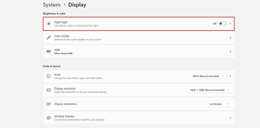Click the HDR badge icon
The width and height of the screenshot is (260, 128).
coord(48,51)
